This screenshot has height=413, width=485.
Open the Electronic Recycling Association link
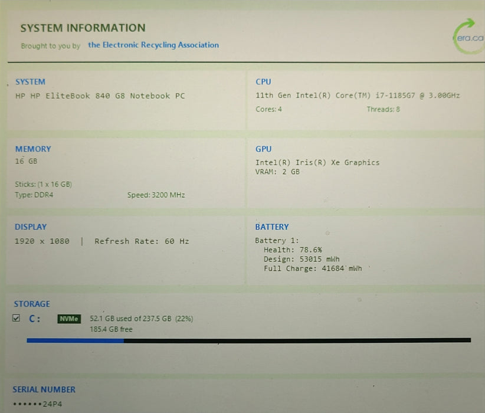[153, 45]
